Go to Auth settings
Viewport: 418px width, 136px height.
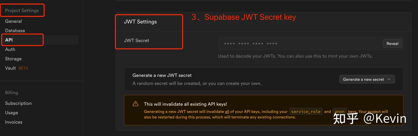(10, 49)
